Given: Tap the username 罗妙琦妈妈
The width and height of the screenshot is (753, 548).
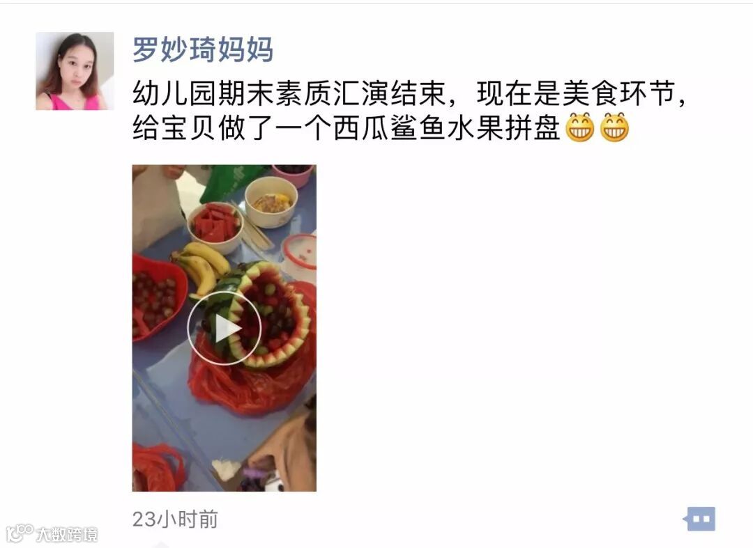Looking at the screenshot, I should tap(203, 49).
